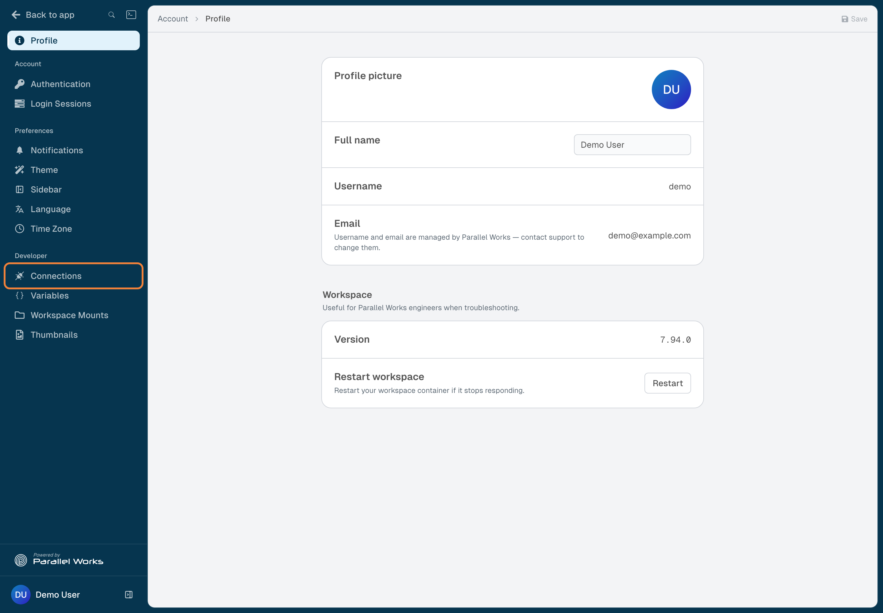Open Connections developer page
The image size is (883, 613).
point(73,276)
